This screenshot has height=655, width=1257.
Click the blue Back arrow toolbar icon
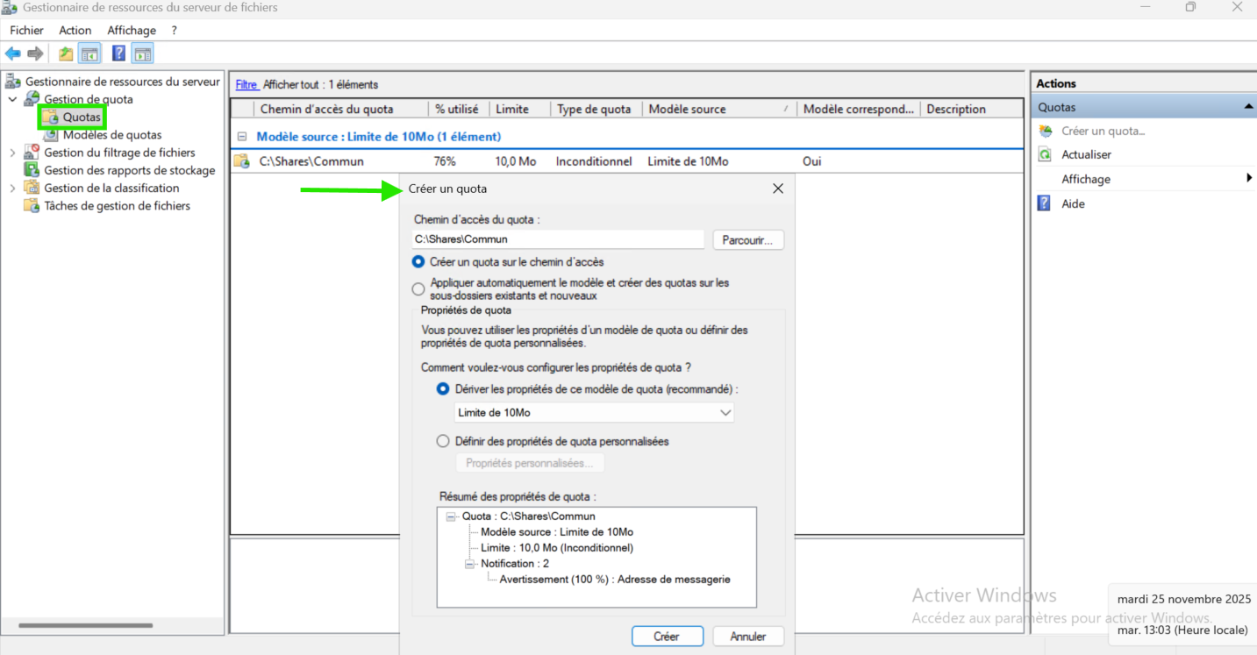(13, 53)
